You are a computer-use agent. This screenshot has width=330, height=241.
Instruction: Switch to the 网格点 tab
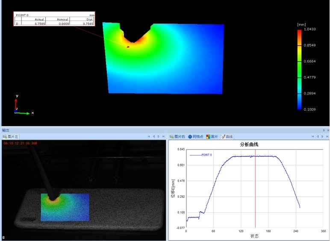click(196, 137)
